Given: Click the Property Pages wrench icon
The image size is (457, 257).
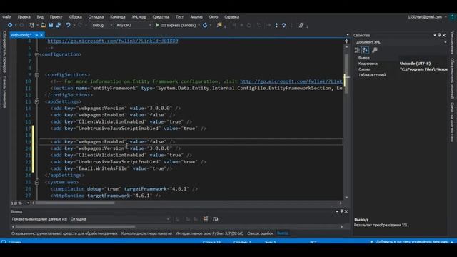Looking at the screenshot, I should [x=375, y=50].
